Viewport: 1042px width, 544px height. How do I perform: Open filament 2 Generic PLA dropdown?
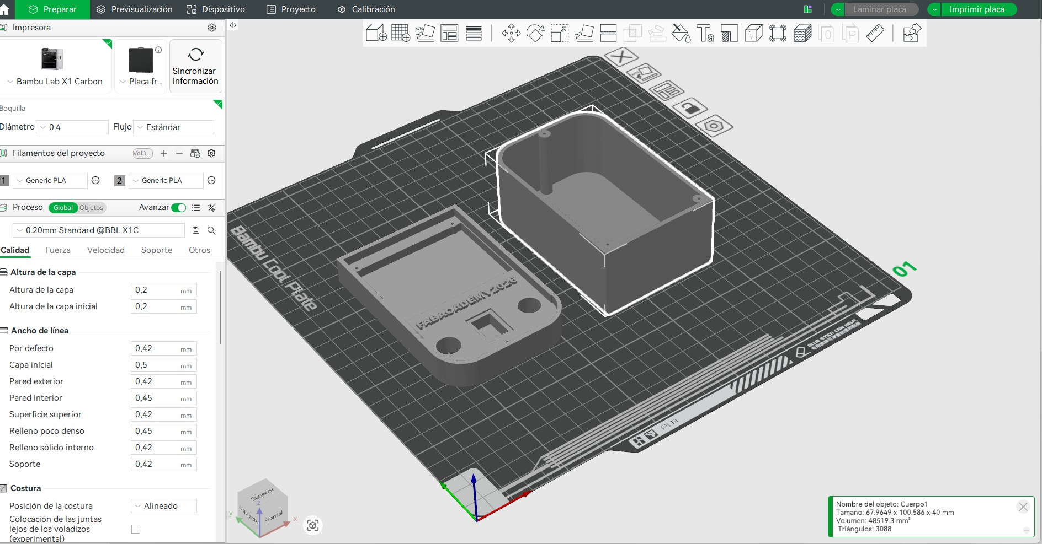tap(166, 181)
